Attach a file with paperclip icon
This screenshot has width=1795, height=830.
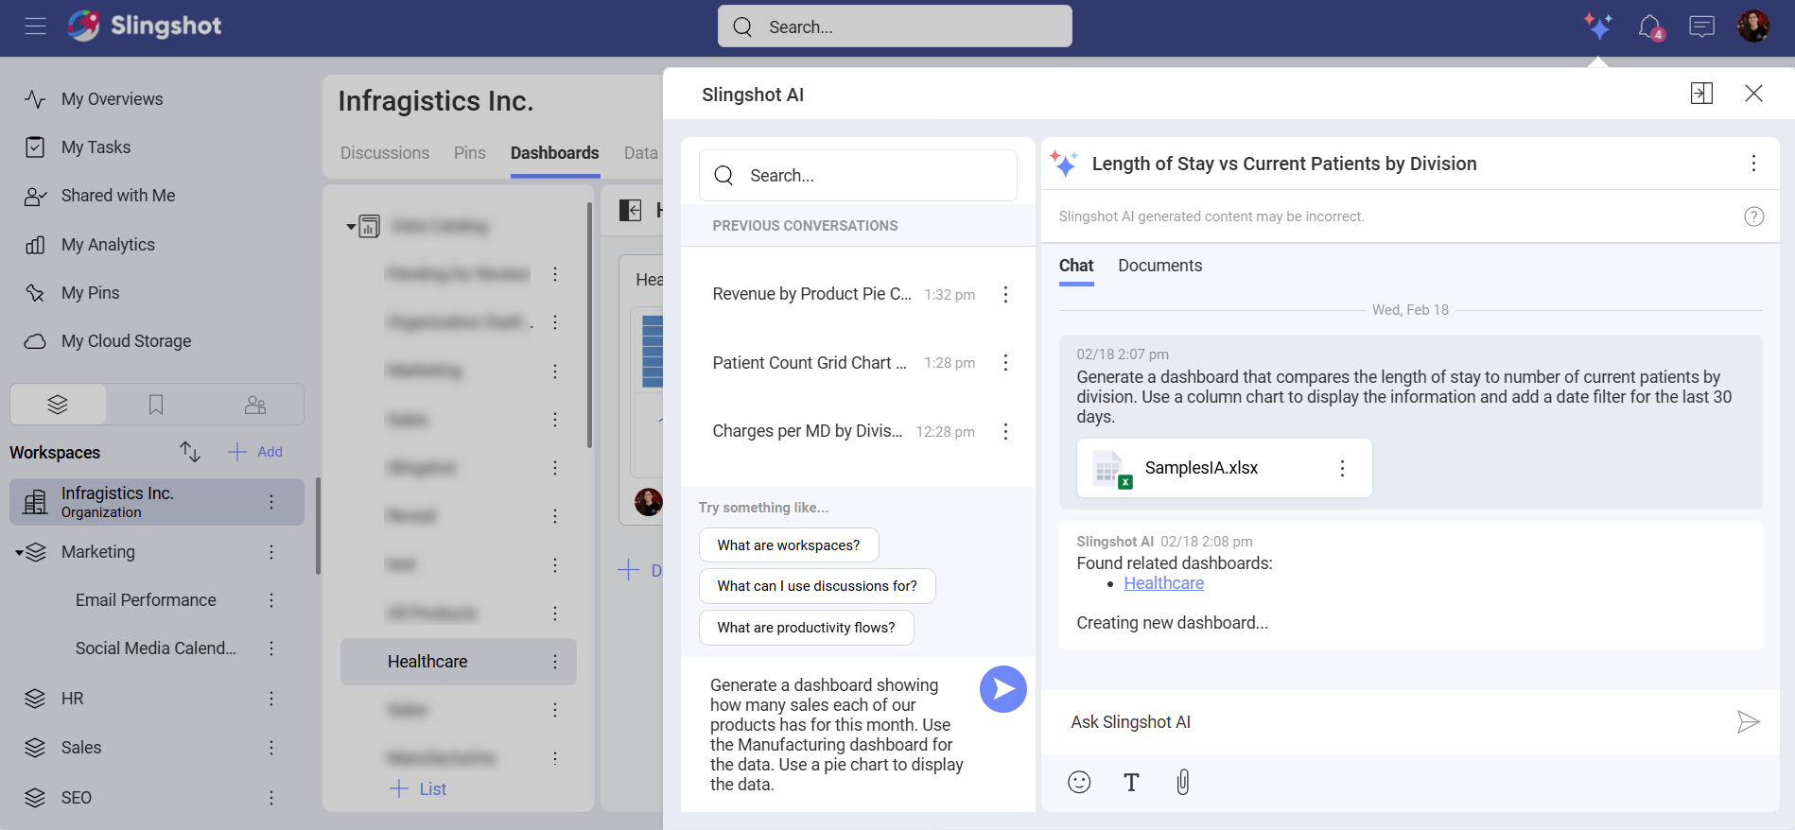click(x=1183, y=782)
